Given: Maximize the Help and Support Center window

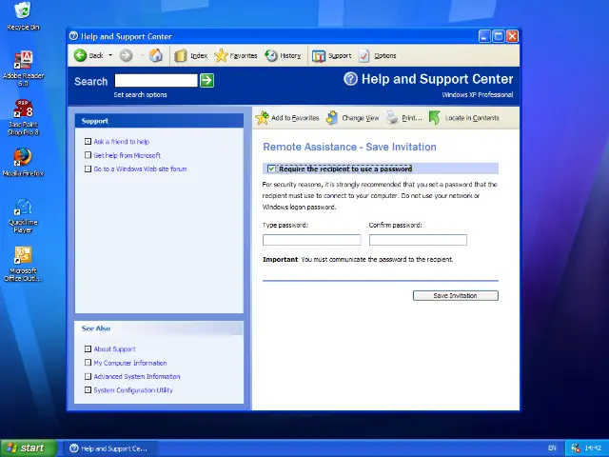Looking at the screenshot, I should (499, 36).
